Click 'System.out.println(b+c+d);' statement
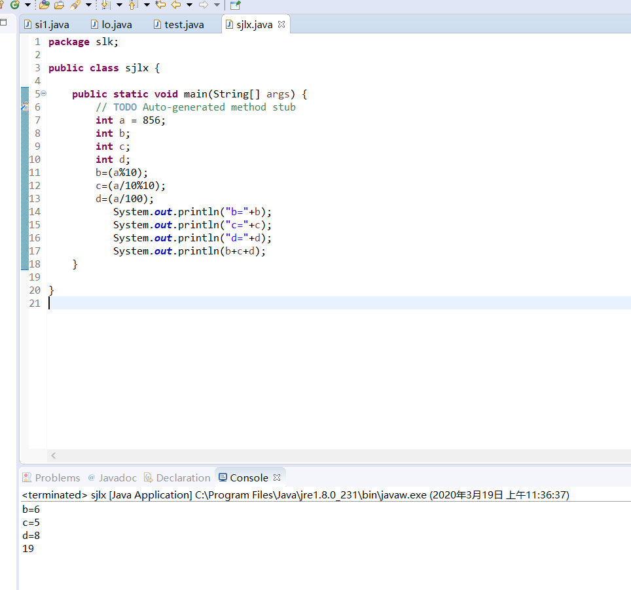The image size is (631, 590). (x=190, y=251)
